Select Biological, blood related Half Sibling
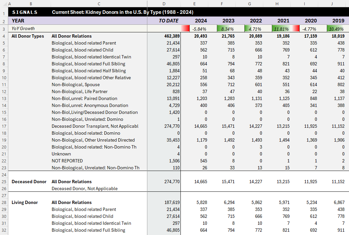The image size is (349, 235). point(89,71)
